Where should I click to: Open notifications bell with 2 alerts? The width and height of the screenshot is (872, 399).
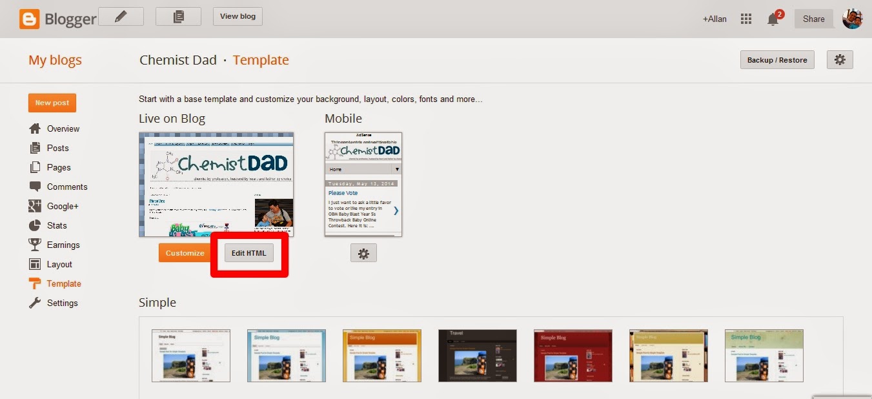pyautogui.click(x=773, y=19)
